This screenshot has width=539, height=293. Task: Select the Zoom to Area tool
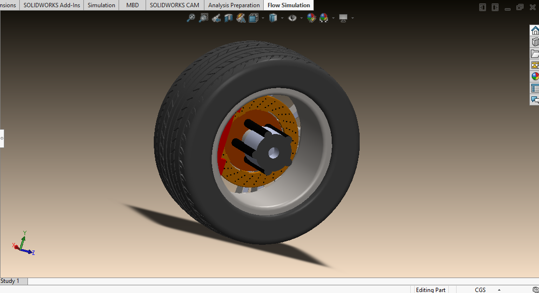pos(203,18)
